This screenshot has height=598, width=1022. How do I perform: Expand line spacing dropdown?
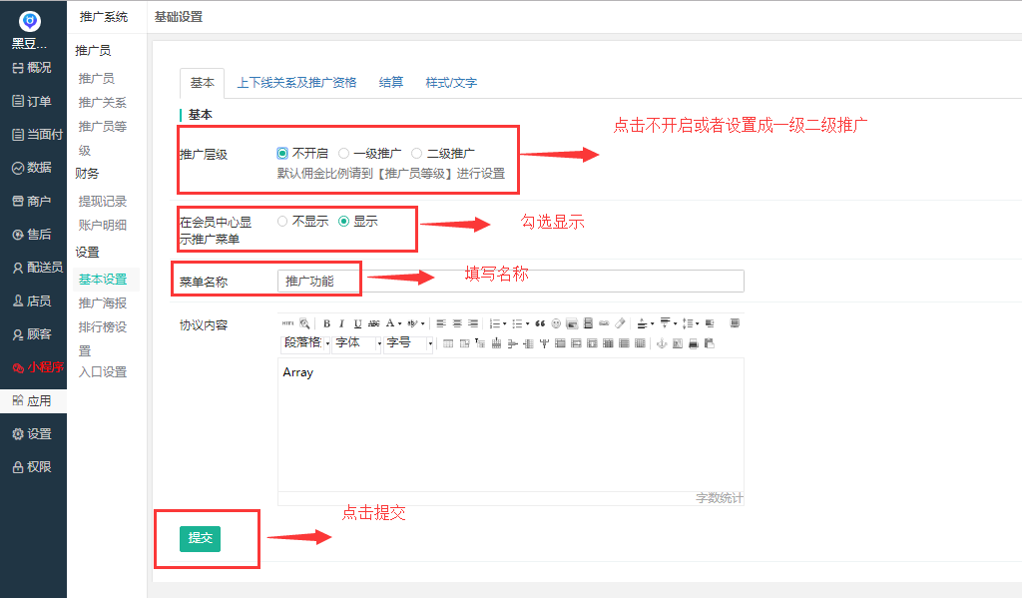tap(697, 323)
